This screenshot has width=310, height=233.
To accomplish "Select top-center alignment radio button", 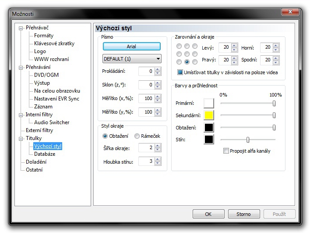I will click(187, 46).
